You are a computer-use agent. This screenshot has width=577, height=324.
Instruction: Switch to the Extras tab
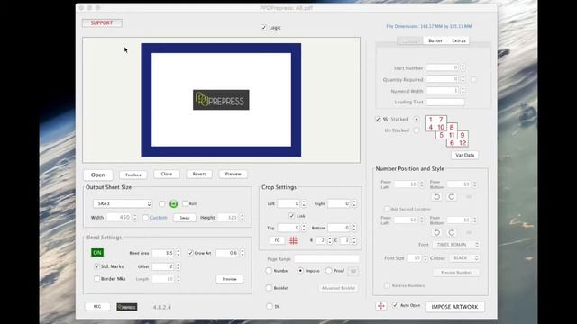pos(459,40)
